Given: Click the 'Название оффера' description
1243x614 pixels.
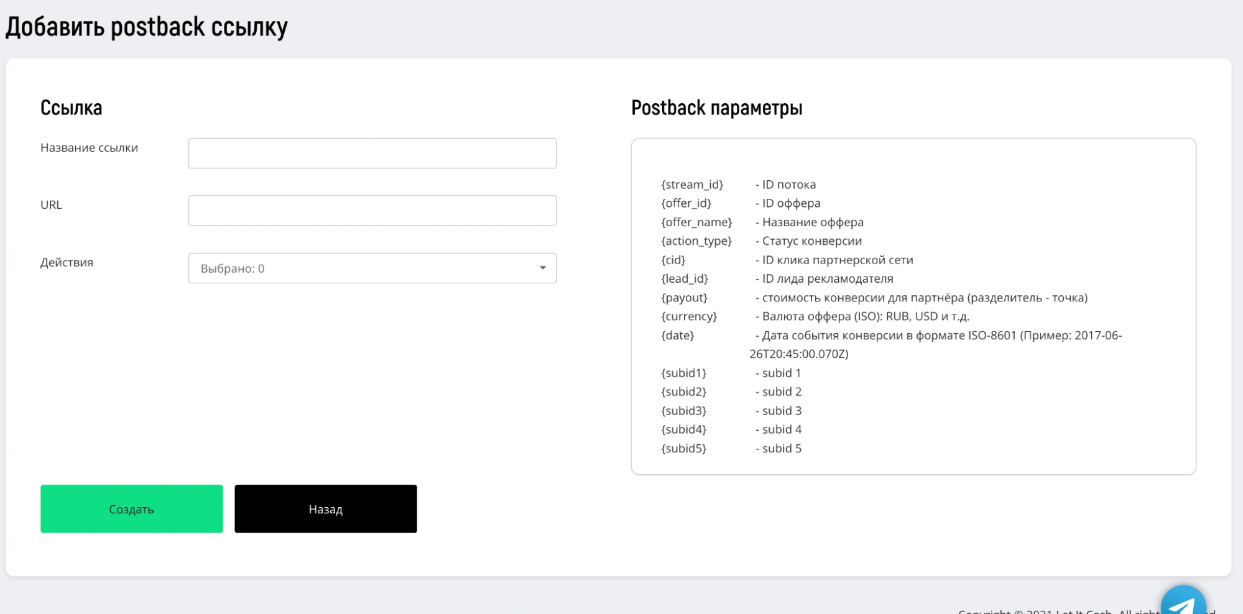Looking at the screenshot, I should [x=809, y=222].
